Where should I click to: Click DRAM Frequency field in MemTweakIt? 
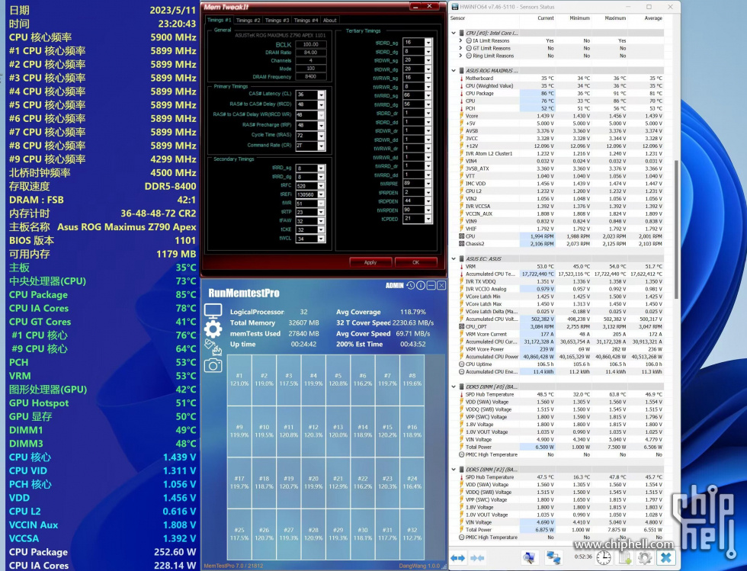point(311,77)
